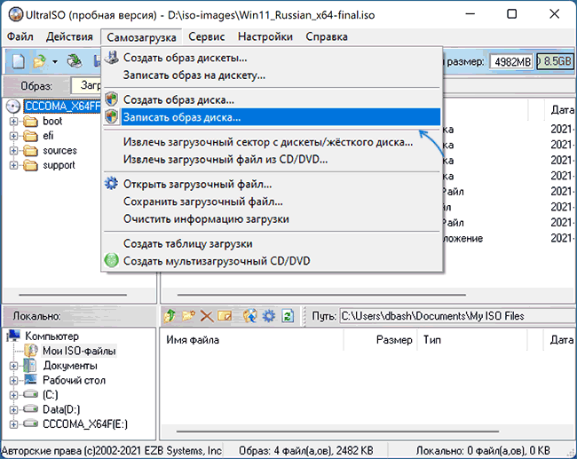
Task: Choose Извлечь загрузочный файл из CD/DVD...
Action: click(272, 160)
